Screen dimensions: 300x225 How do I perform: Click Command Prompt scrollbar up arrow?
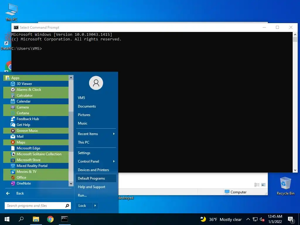[x=295, y=35]
